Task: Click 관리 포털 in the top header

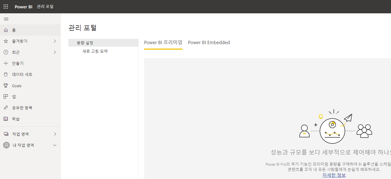Action: [45, 6]
